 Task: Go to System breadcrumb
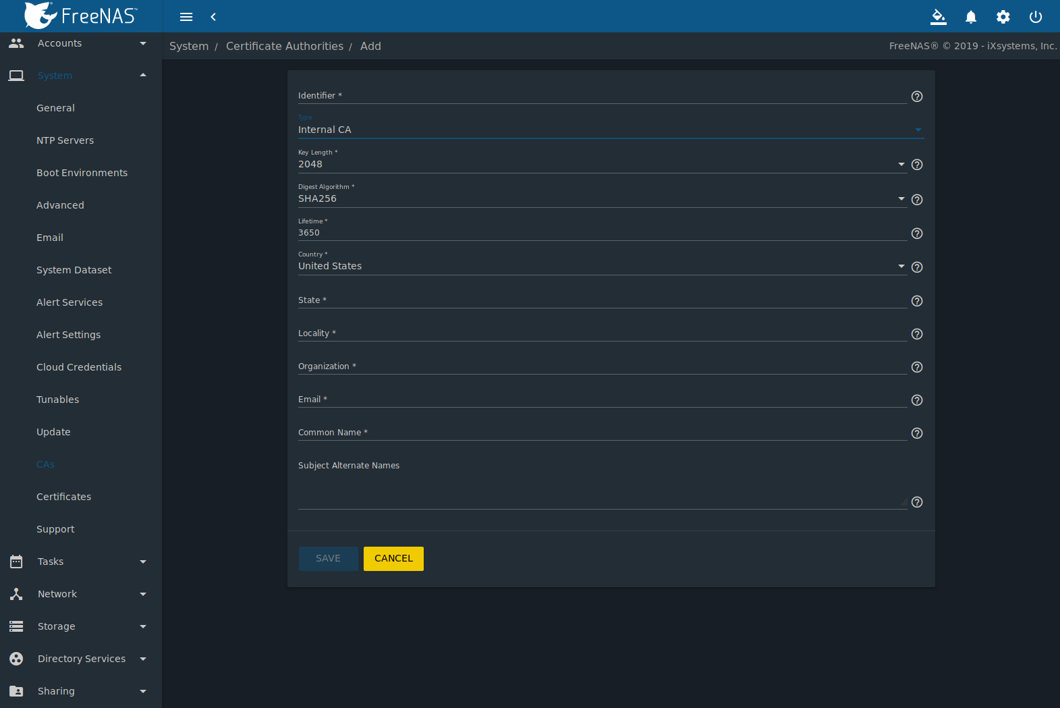[x=189, y=46]
